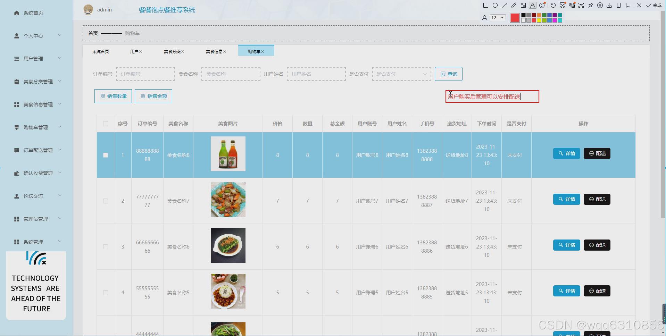Expand the 管理员管理 sidebar chevron

[x=60, y=219]
